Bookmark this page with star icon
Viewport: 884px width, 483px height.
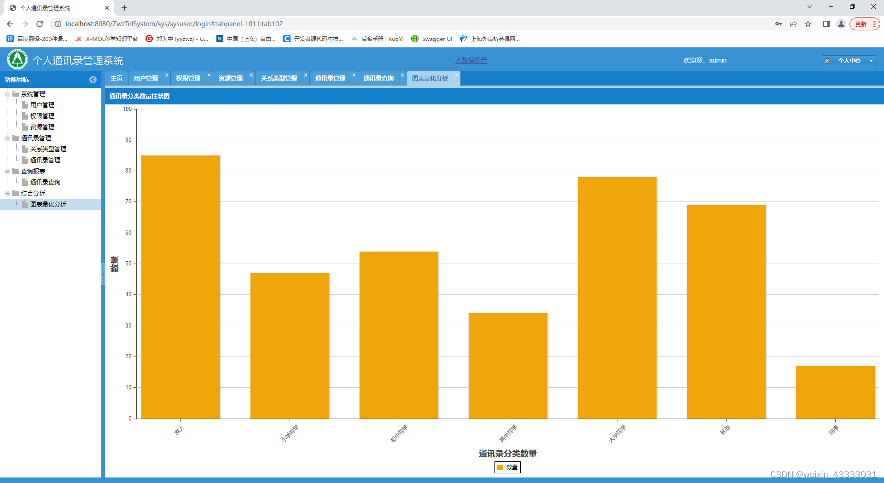808,24
